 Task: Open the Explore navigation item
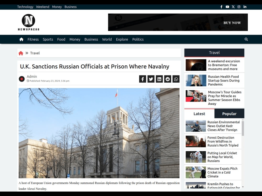pos(122,39)
